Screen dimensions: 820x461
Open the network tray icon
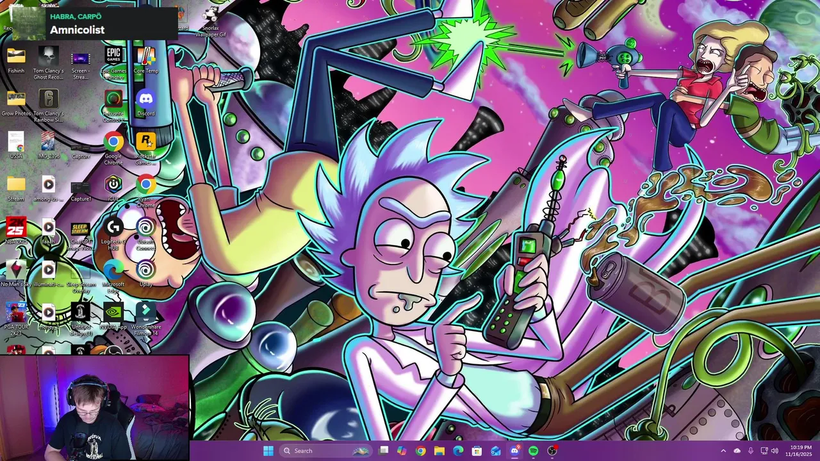click(764, 451)
